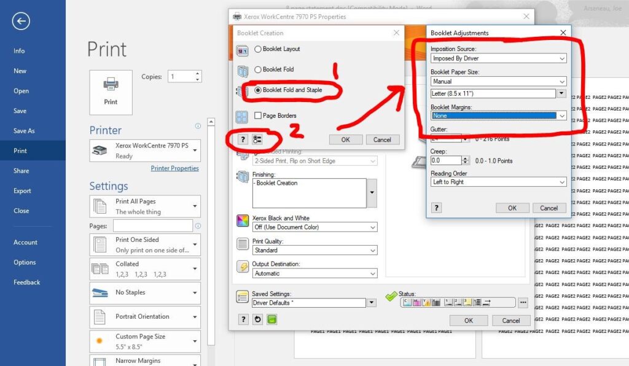Open Print Quality Standard dropdown
Screen dimensions: 629x366
coord(315,250)
